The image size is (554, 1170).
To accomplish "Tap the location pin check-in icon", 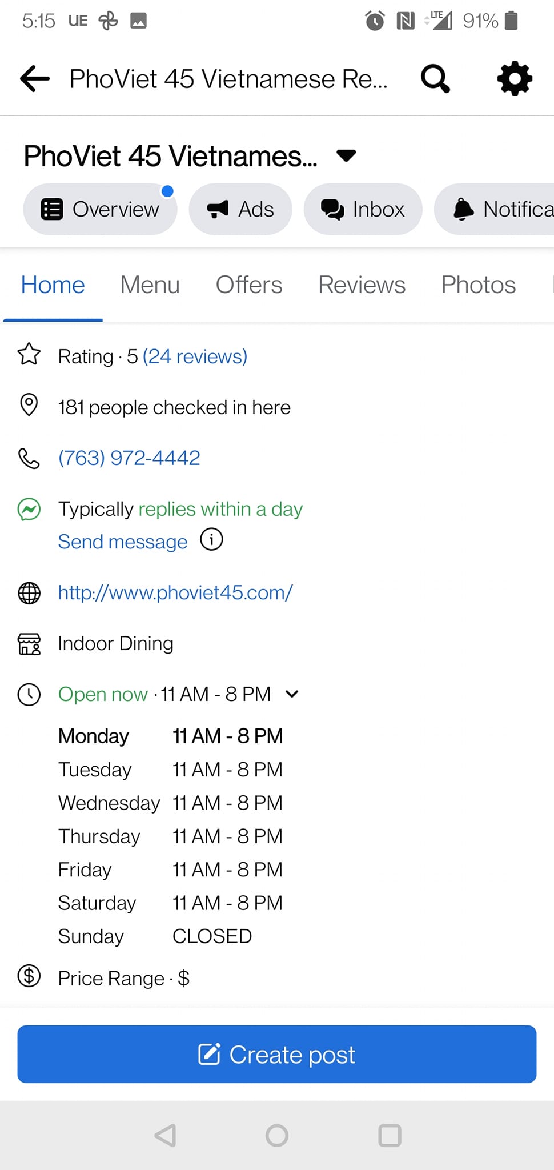I will click(29, 405).
